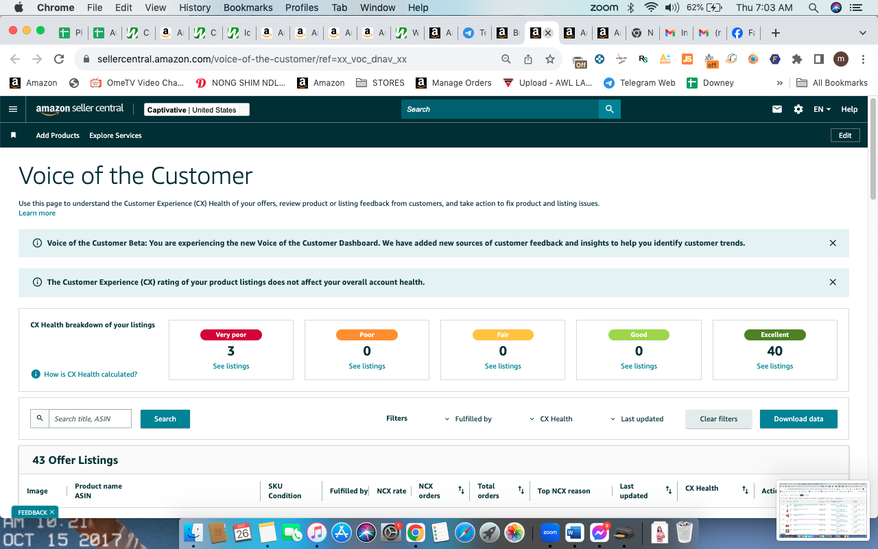Expand the Last updated filter

tap(637, 419)
